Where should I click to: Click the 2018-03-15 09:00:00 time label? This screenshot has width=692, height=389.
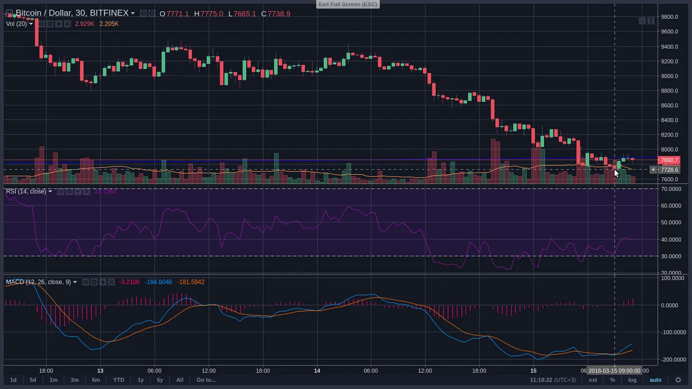point(615,371)
